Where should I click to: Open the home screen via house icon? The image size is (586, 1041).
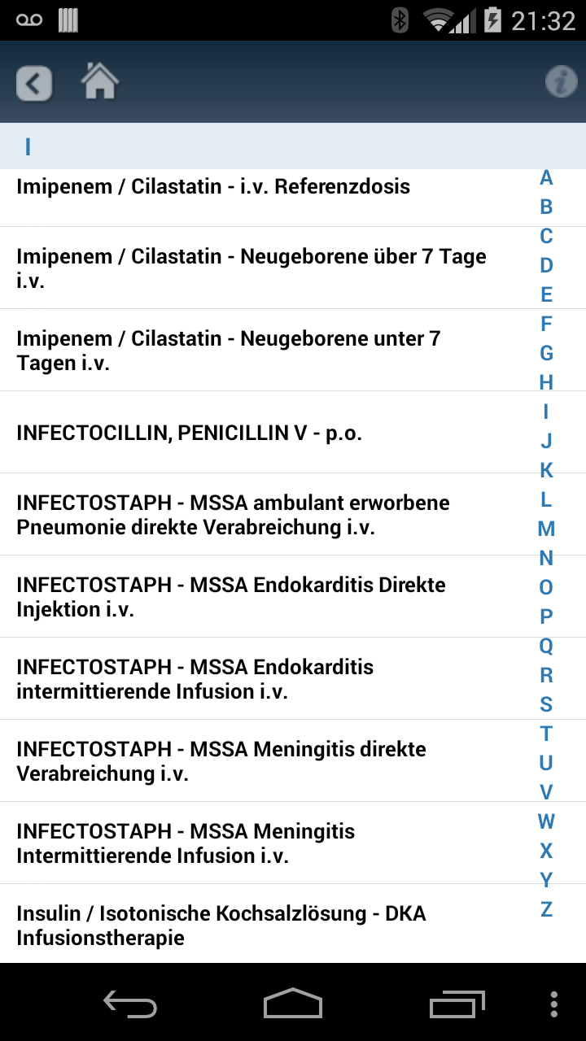click(x=100, y=81)
